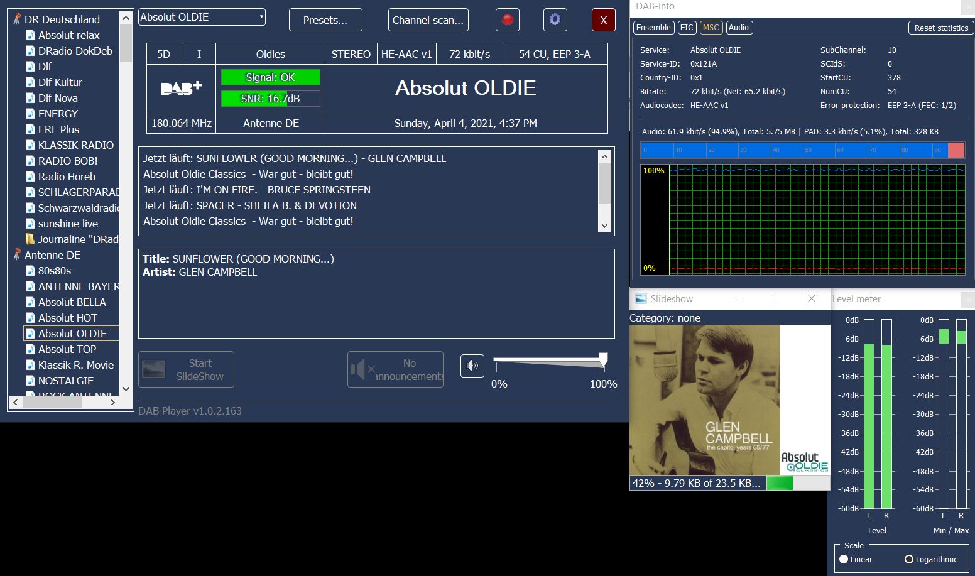Click the DR Deutschland ensemble antenna icon

(x=17, y=19)
